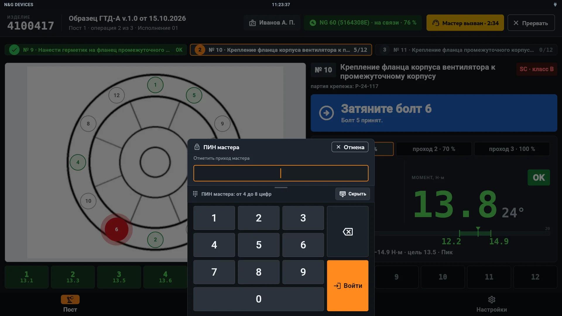Tap digit 9 on the PIN keypad
Image resolution: width=562 pixels, height=316 pixels.
(x=303, y=272)
